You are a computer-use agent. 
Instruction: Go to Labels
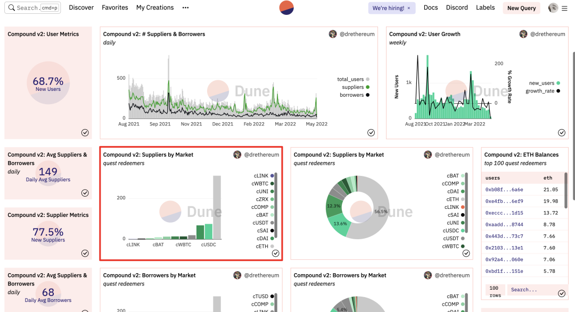pyautogui.click(x=485, y=7)
